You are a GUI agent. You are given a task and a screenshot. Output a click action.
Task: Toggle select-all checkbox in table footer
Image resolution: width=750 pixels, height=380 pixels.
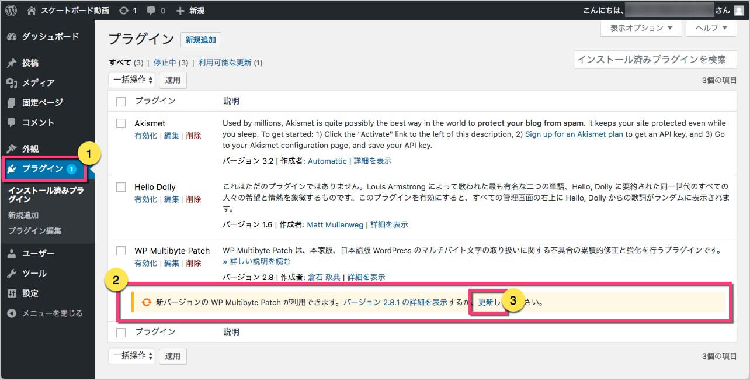(121, 332)
